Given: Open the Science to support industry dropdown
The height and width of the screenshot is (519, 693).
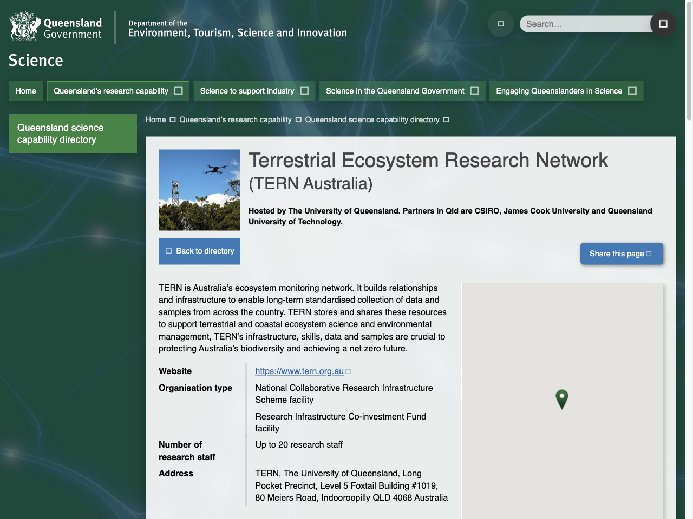Looking at the screenshot, I should (x=305, y=91).
